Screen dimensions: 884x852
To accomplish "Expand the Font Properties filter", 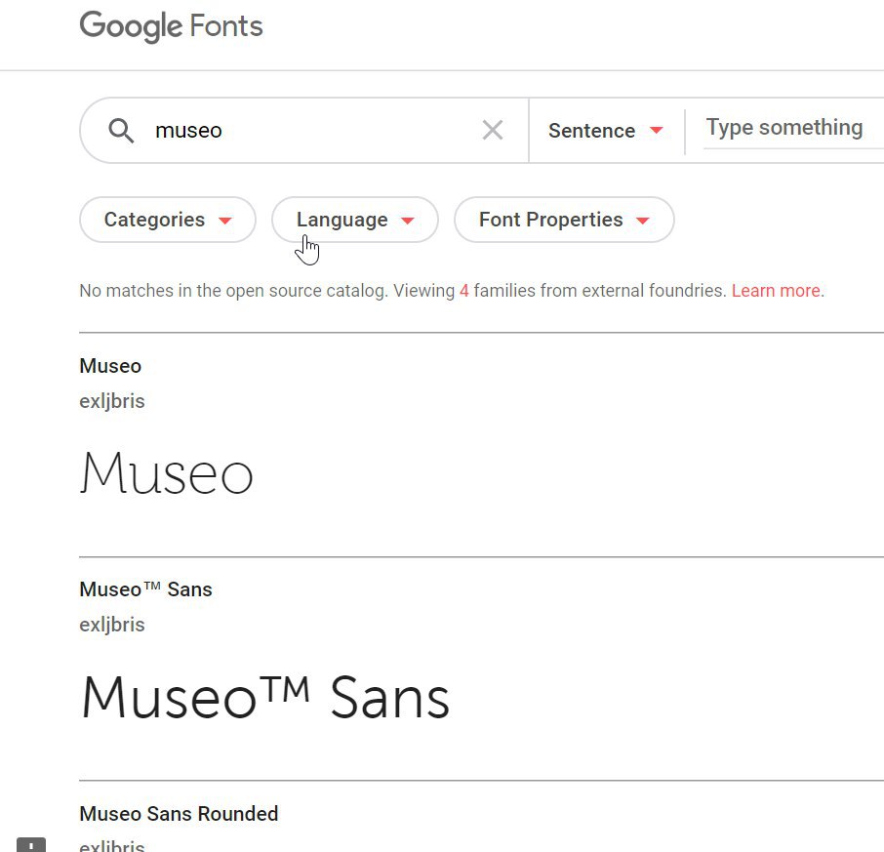I will tap(564, 220).
